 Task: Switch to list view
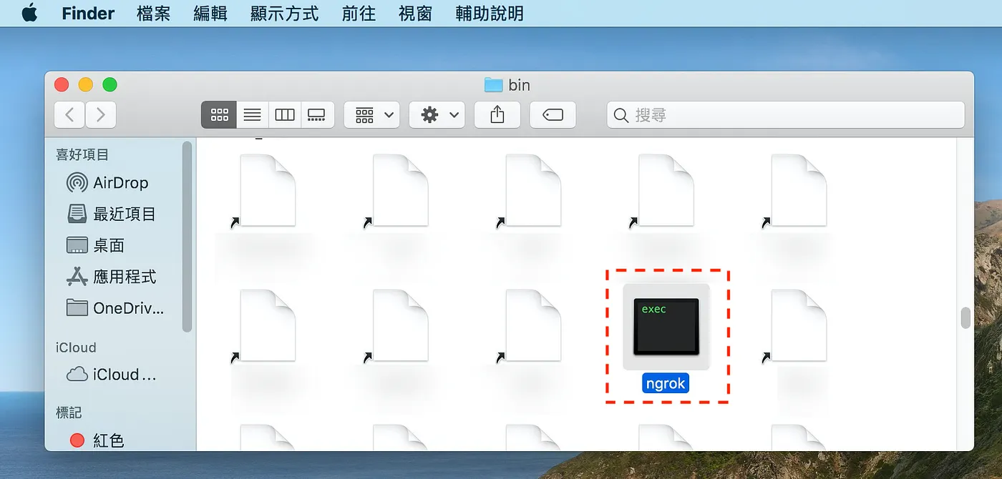252,114
